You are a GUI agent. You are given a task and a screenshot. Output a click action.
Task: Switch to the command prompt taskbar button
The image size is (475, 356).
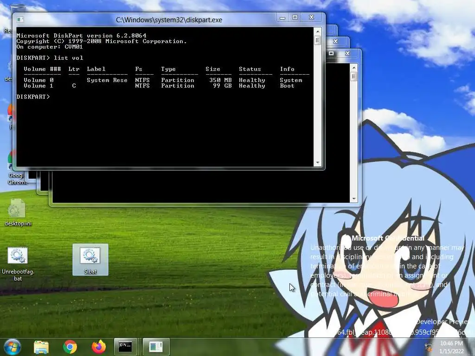click(125, 347)
